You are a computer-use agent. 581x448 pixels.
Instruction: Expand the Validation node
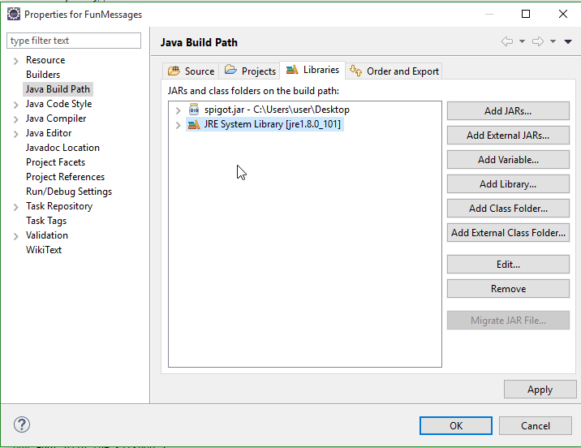16,236
